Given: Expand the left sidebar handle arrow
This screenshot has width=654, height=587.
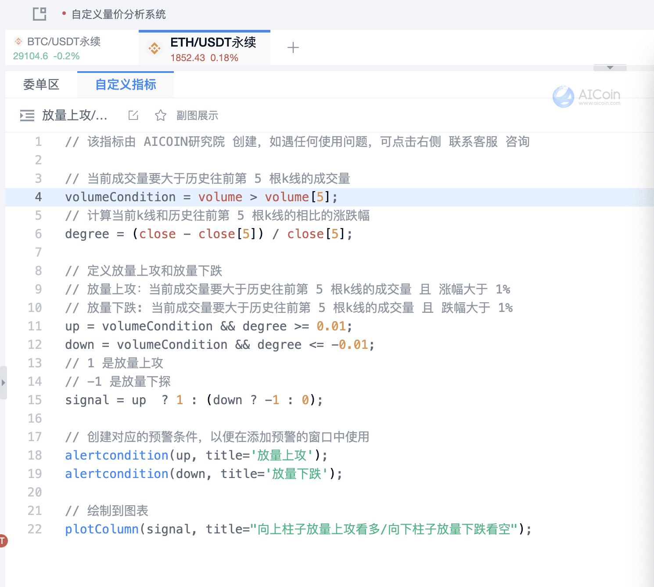Looking at the screenshot, I should coord(3,382).
